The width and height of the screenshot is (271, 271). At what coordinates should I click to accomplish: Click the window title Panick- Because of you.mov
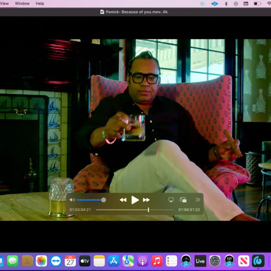point(134,12)
